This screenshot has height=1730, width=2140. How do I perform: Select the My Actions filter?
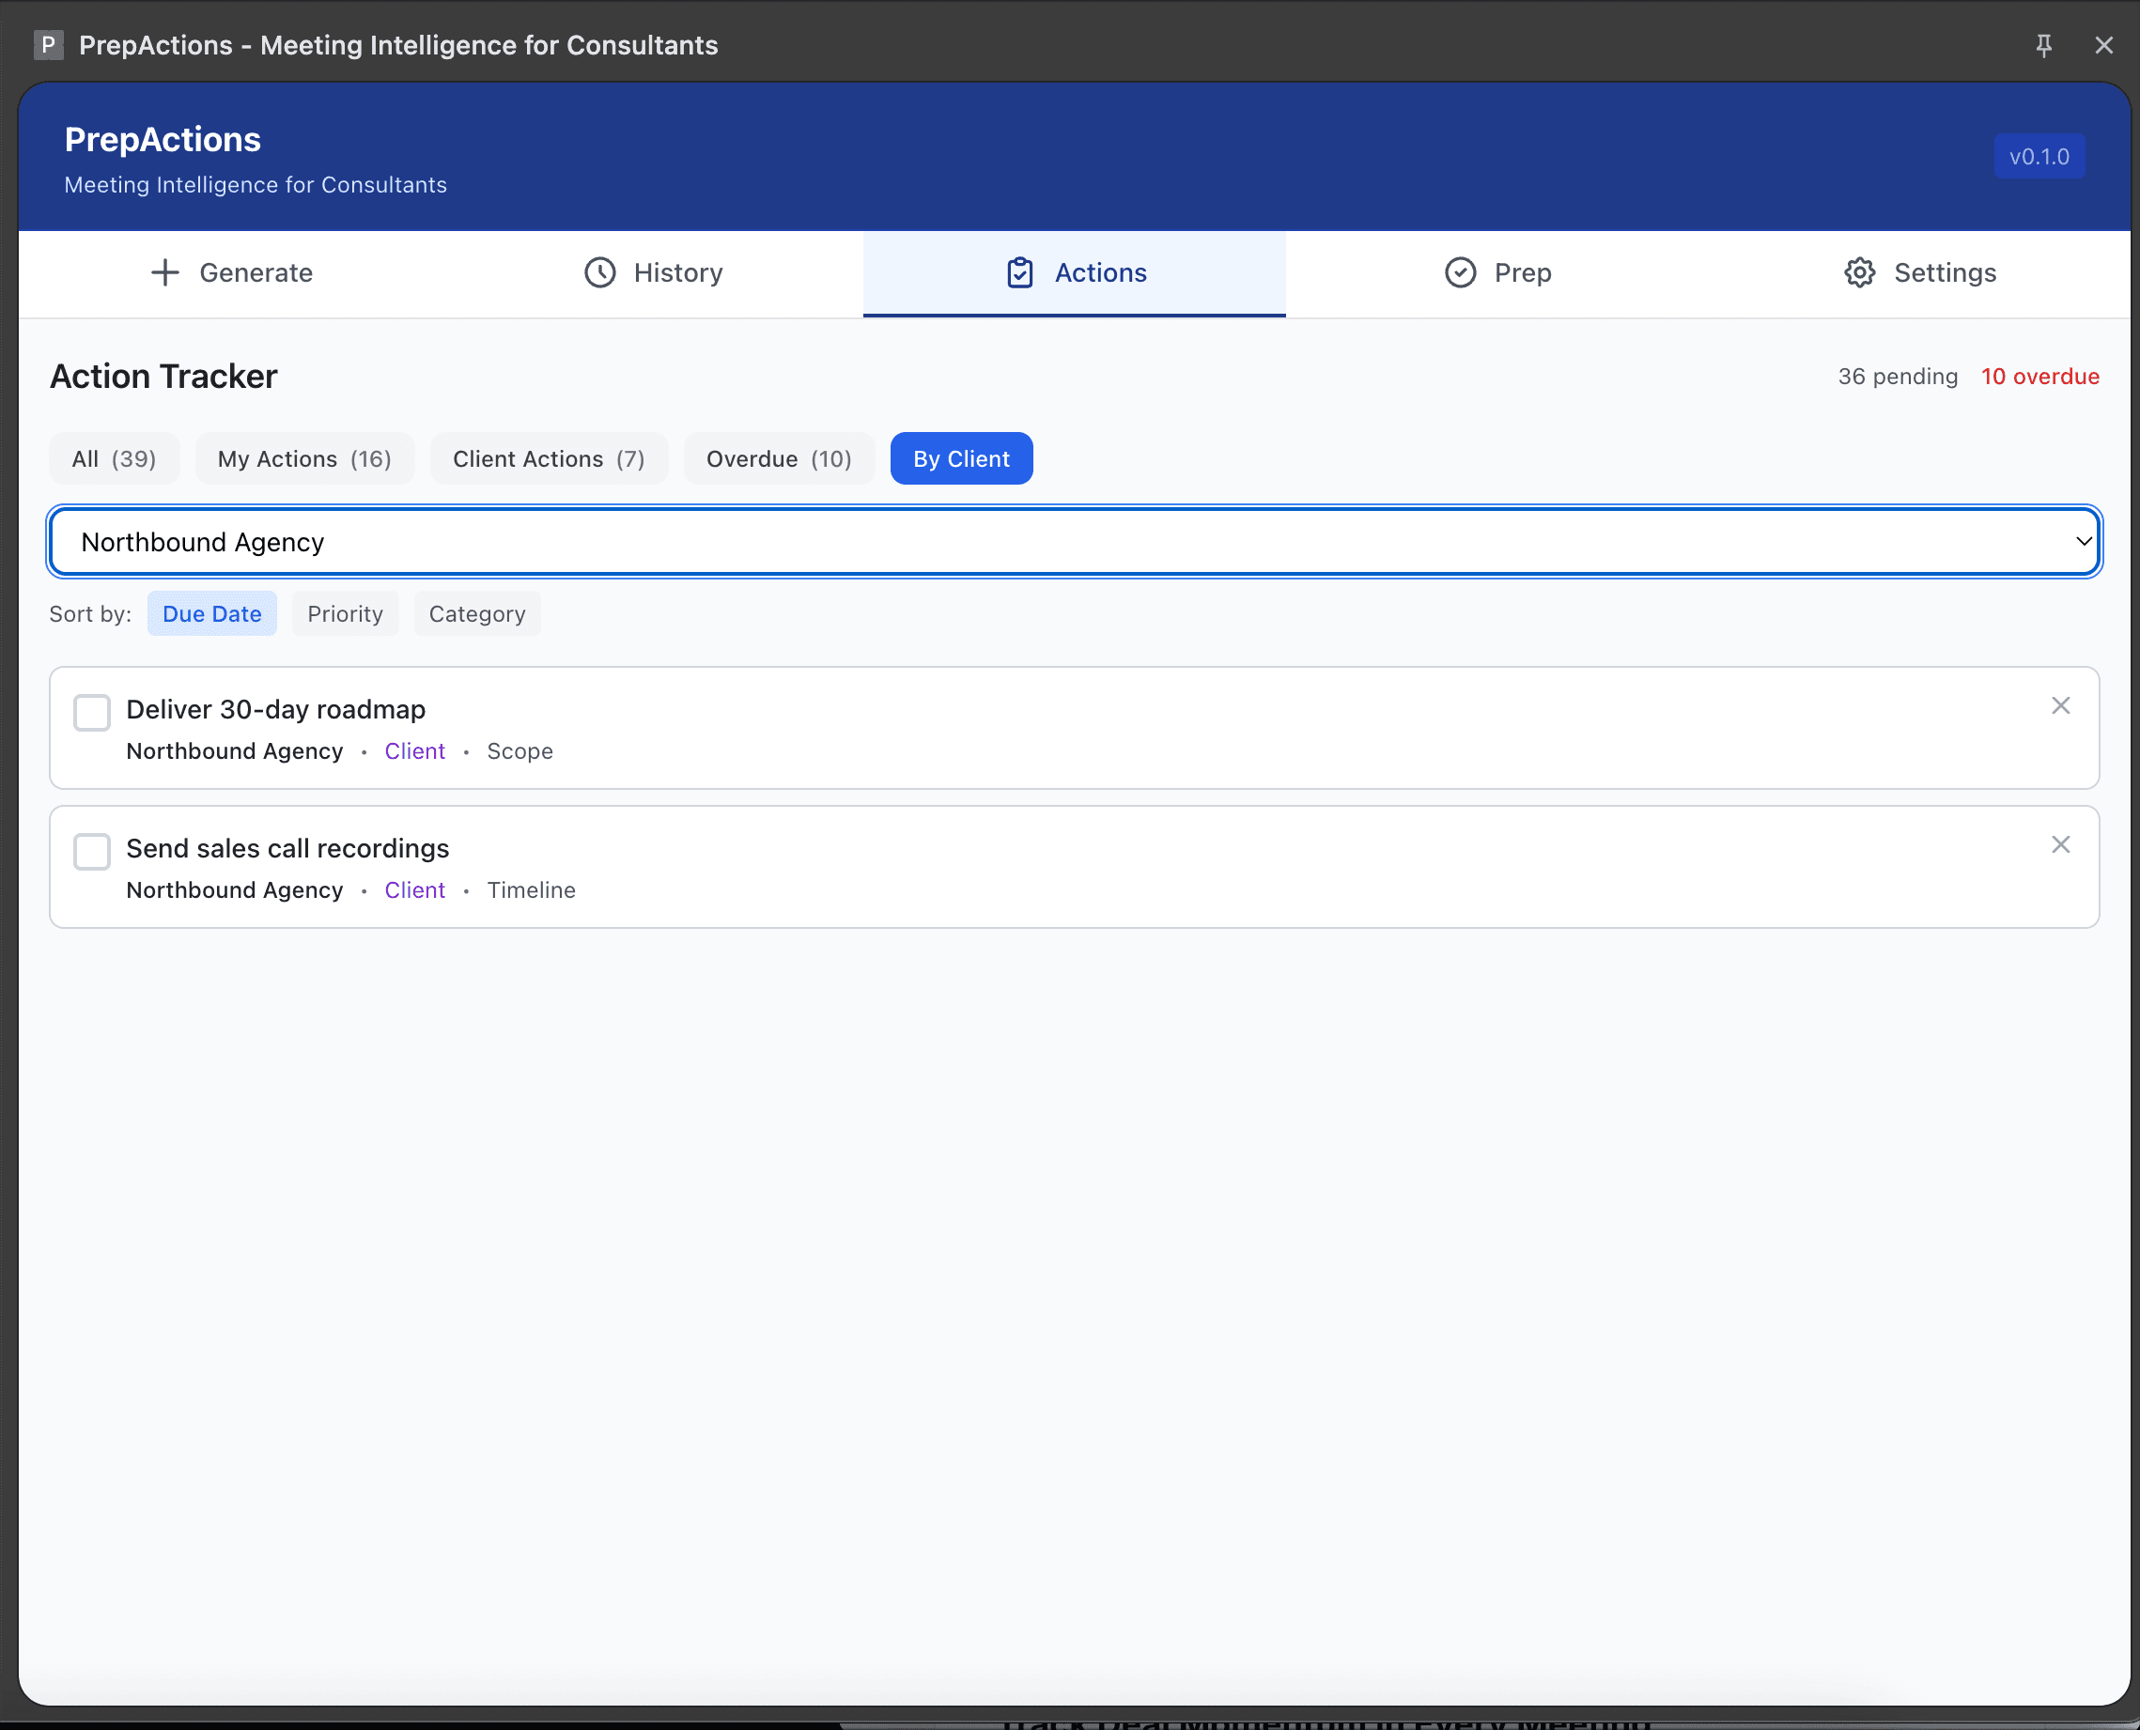[304, 458]
